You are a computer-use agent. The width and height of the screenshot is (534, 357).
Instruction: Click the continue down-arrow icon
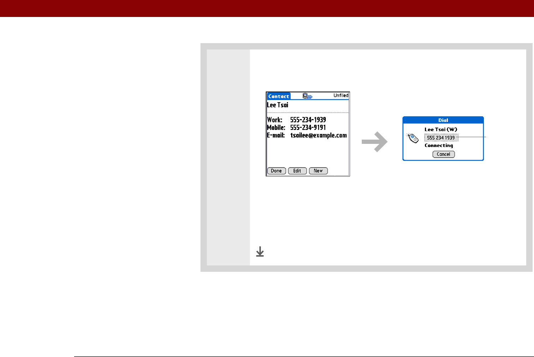(260, 252)
